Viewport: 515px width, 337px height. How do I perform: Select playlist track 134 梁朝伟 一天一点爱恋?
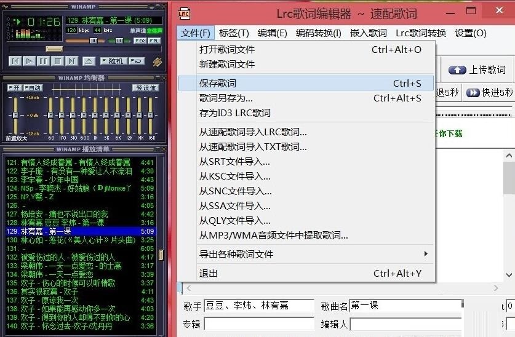click(x=80, y=274)
